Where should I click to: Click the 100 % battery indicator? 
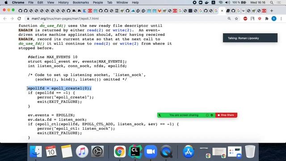tap(239, 3)
